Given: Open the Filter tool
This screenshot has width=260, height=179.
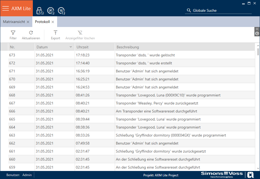Looking at the screenshot, I should (13, 35).
